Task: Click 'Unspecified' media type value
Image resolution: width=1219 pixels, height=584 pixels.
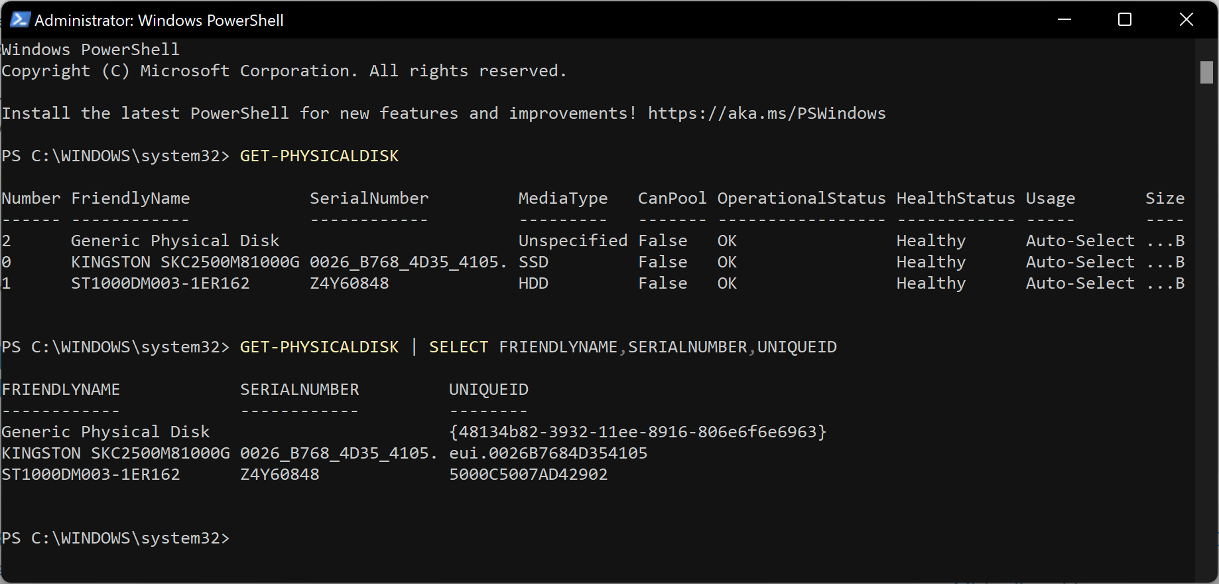Action: tap(573, 241)
